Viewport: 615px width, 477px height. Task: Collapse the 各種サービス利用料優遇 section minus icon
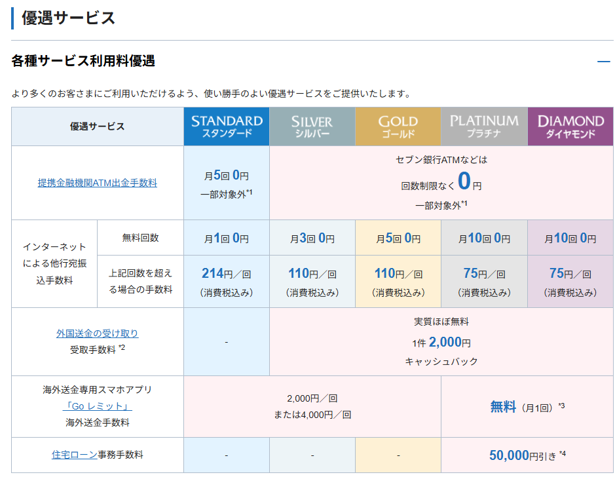603,62
